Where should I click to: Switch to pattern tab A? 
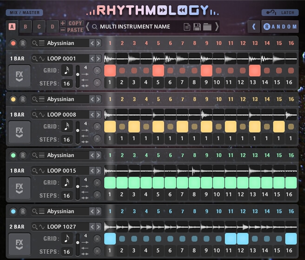pos(12,27)
